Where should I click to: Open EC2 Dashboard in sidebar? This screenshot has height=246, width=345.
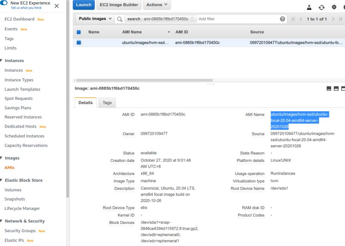(19, 19)
